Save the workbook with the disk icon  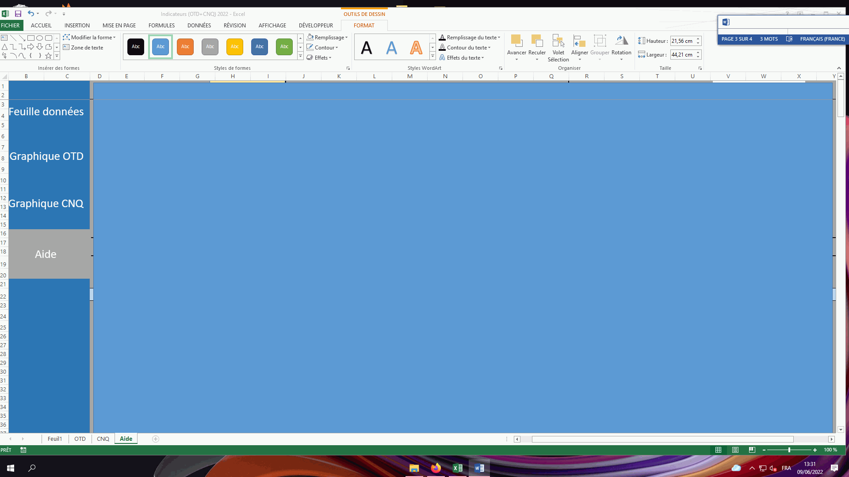(18, 14)
